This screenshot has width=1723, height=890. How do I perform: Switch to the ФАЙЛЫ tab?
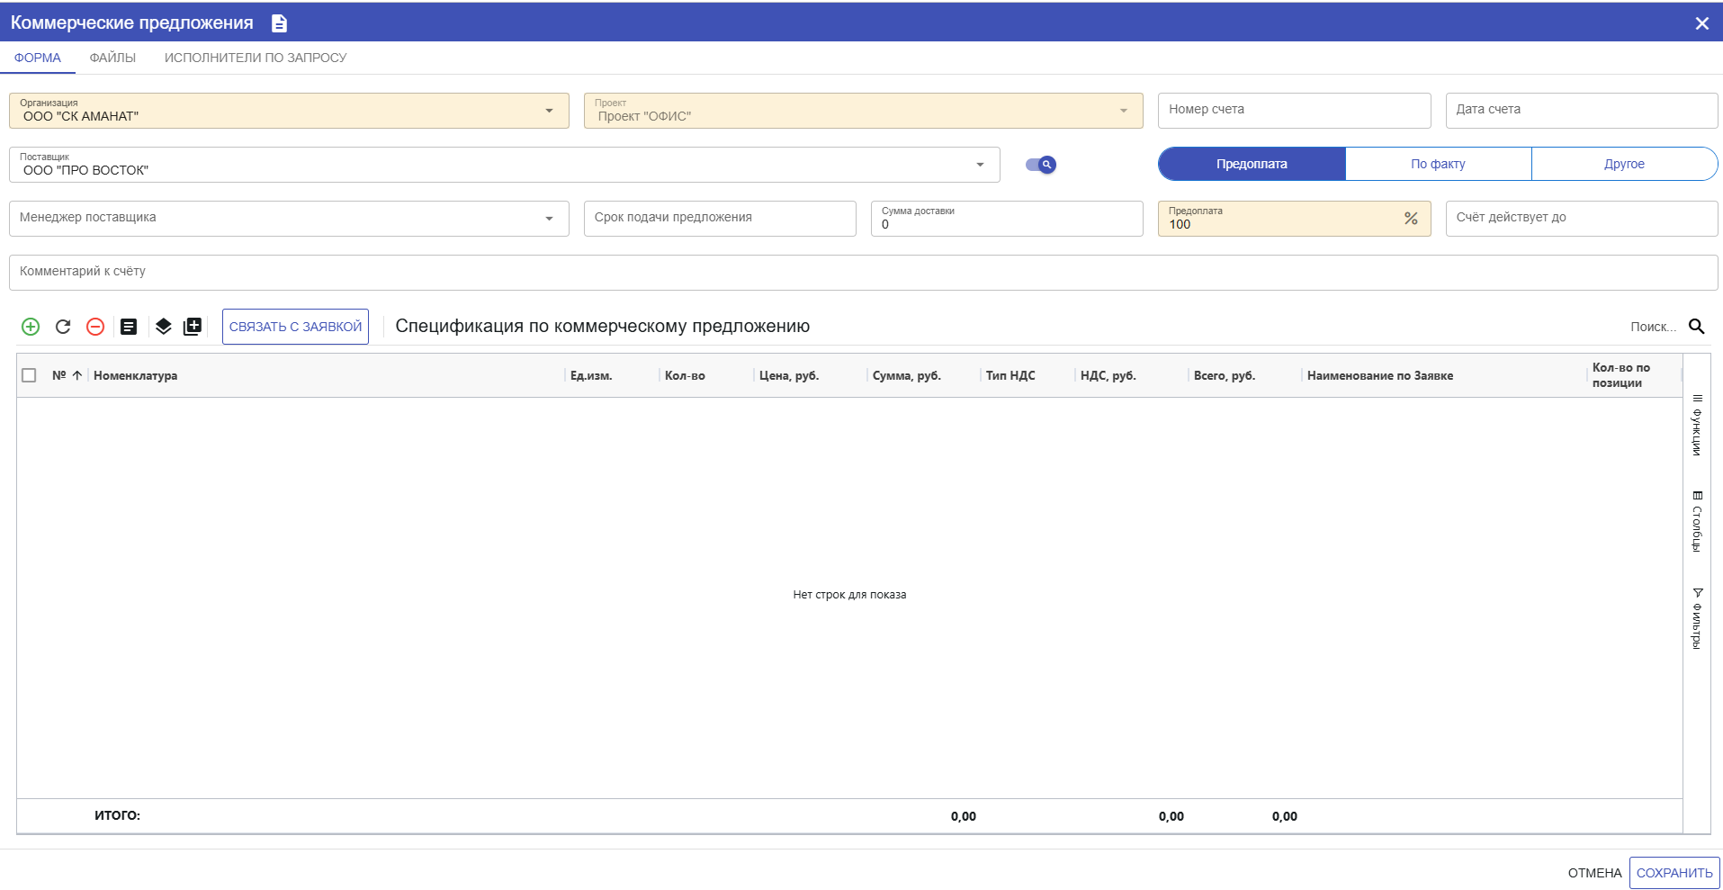112,58
